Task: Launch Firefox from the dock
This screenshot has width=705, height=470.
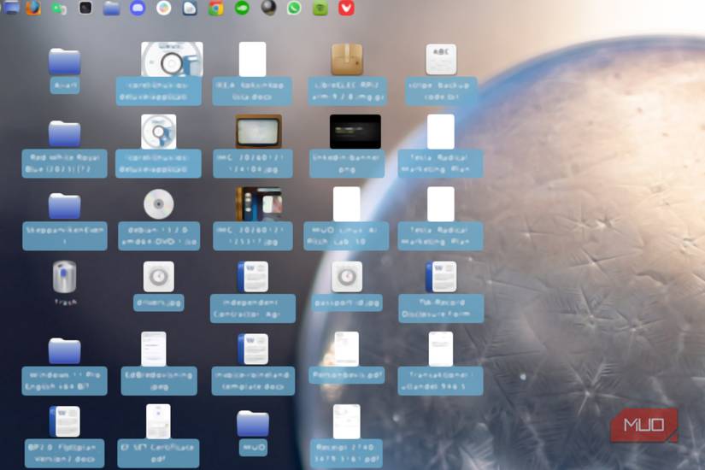Action: [33, 7]
